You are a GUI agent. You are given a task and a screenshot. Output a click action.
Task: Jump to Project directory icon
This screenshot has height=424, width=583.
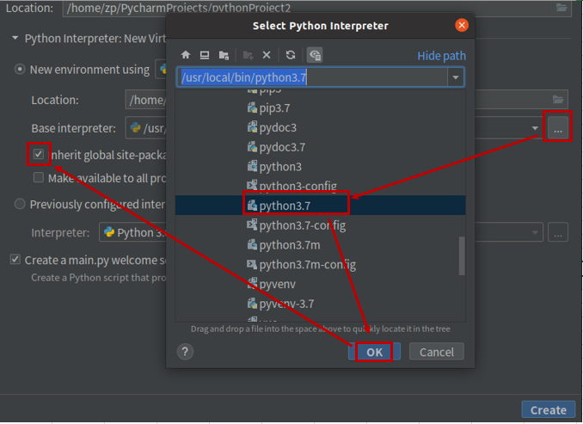pyautogui.click(x=224, y=55)
